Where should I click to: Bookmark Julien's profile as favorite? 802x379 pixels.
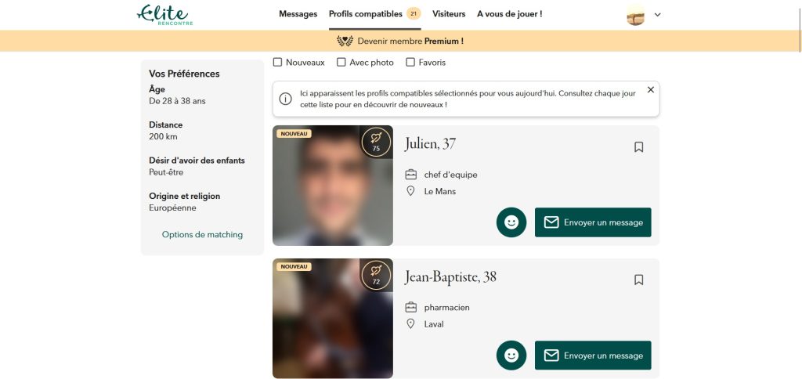click(x=638, y=146)
